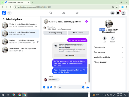Click the chat vertical scrollbar
The height and width of the screenshot is (97, 129).
coord(89,73)
